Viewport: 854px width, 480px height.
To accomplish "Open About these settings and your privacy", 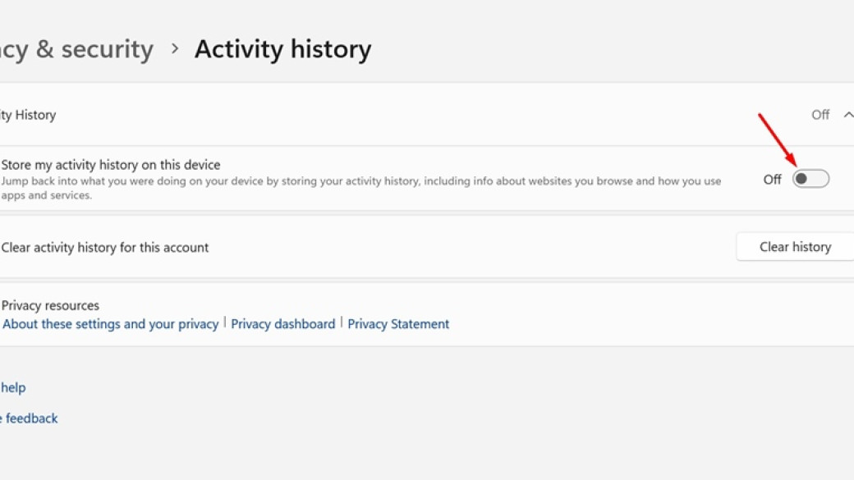I will 110,324.
